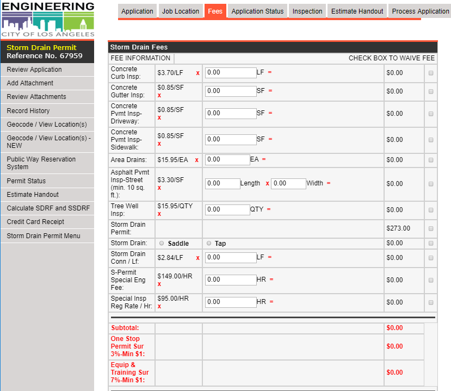Click the $273.00 Storm Drain Permit amount
The height and width of the screenshot is (391, 451).
coord(398,228)
